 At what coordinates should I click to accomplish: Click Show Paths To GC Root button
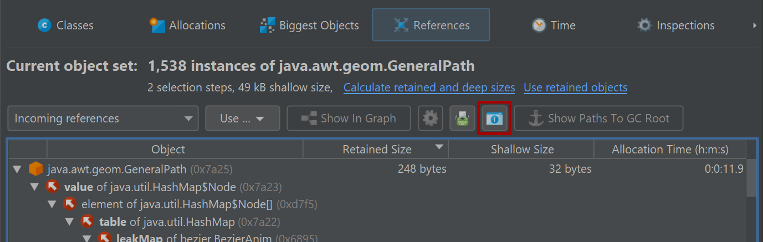pyautogui.click(x=598, y=119)
